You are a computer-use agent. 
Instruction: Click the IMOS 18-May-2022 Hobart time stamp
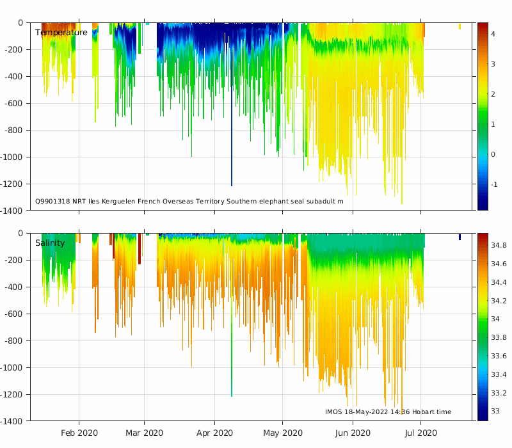point(388,412)
